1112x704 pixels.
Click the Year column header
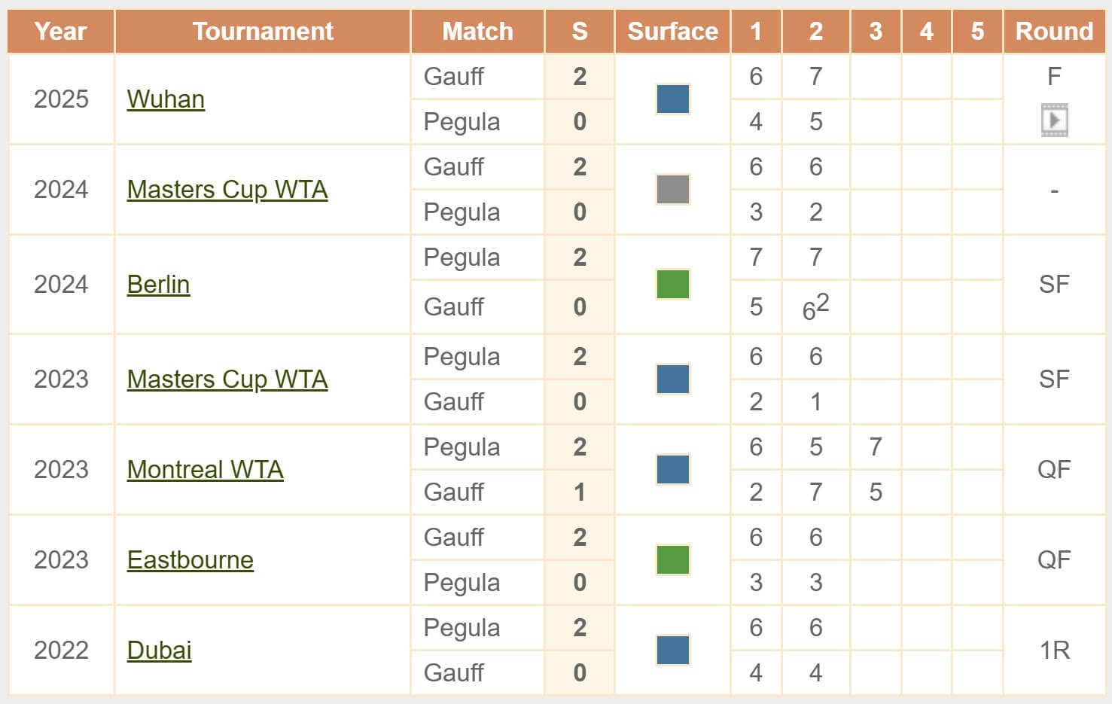point(61,31)
